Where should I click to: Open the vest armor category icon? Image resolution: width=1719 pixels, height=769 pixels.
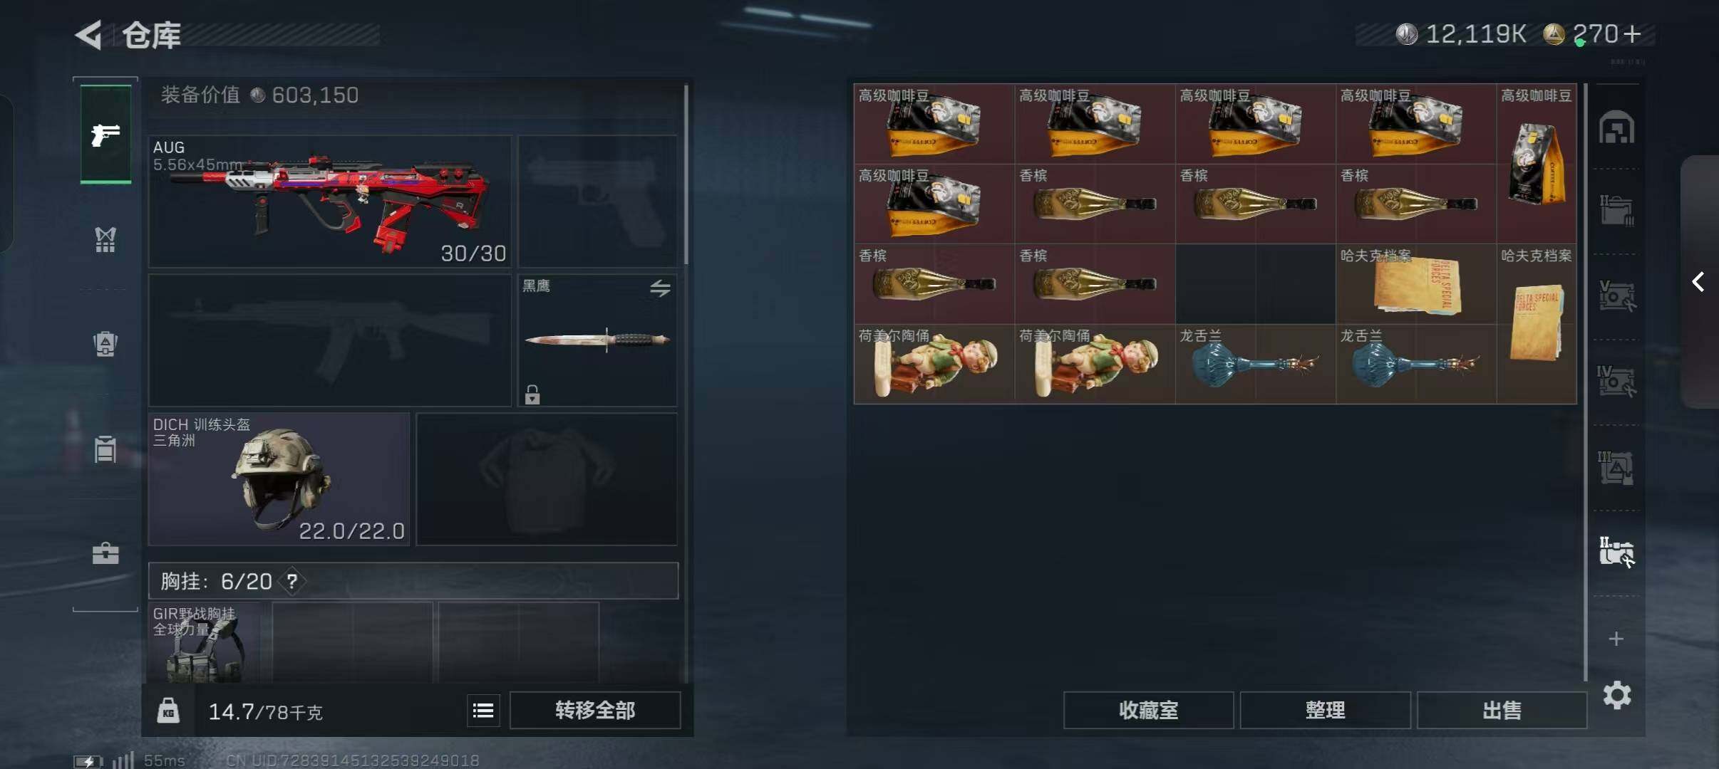[x=105, y=240]
